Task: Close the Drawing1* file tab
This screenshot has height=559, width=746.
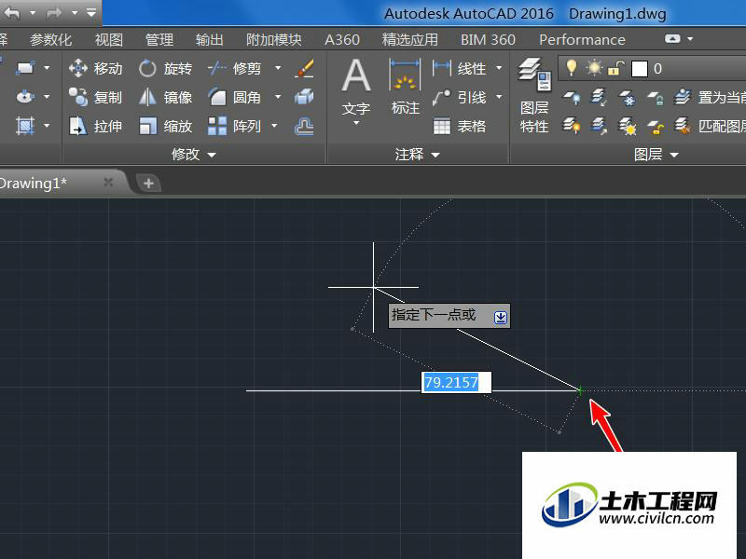Action: click(108, 182)
